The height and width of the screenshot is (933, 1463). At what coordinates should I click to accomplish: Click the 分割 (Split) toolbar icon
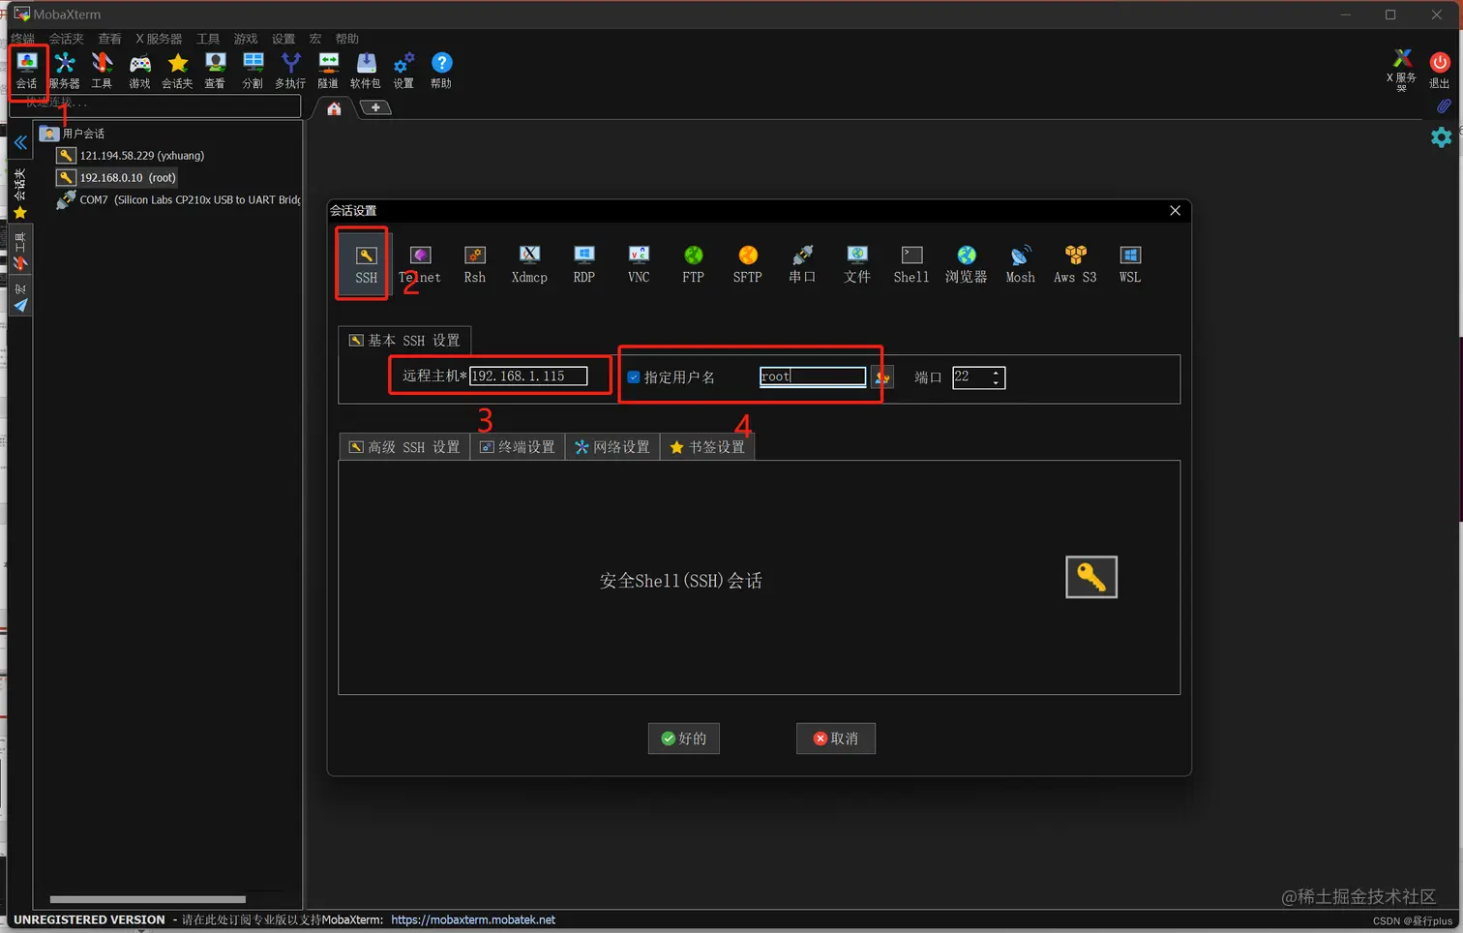[x=253, y=70]
